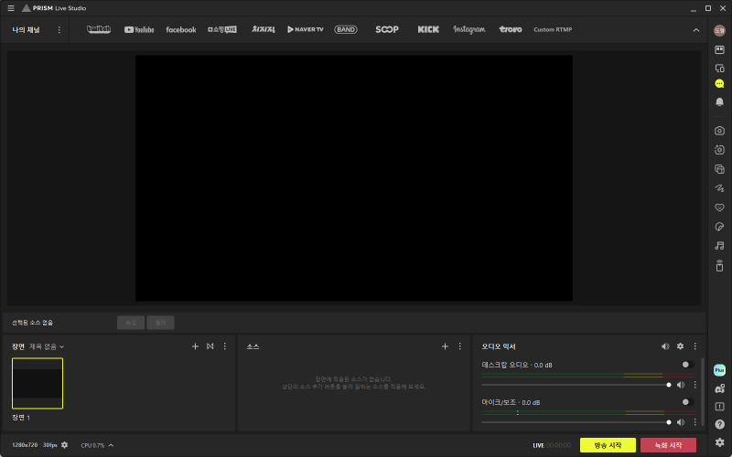Select the Twitch channel
The height and width of the screenshot is (457, 732).
pyautogui.click(x=99, y=29)
